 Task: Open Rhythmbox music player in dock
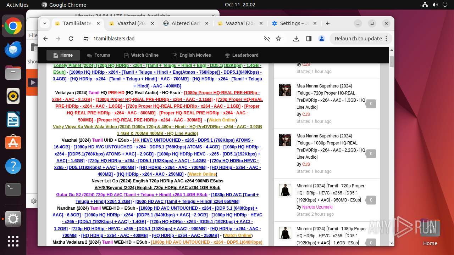click(13, 96)
